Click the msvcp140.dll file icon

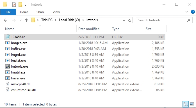(x=8, y=84)
